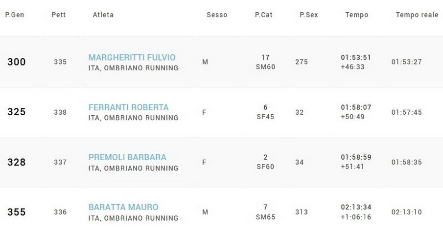Click bib number 337 in Premoli row
Image resolution: width=443 pixels, height=230 pixels.
coord(60,162)
